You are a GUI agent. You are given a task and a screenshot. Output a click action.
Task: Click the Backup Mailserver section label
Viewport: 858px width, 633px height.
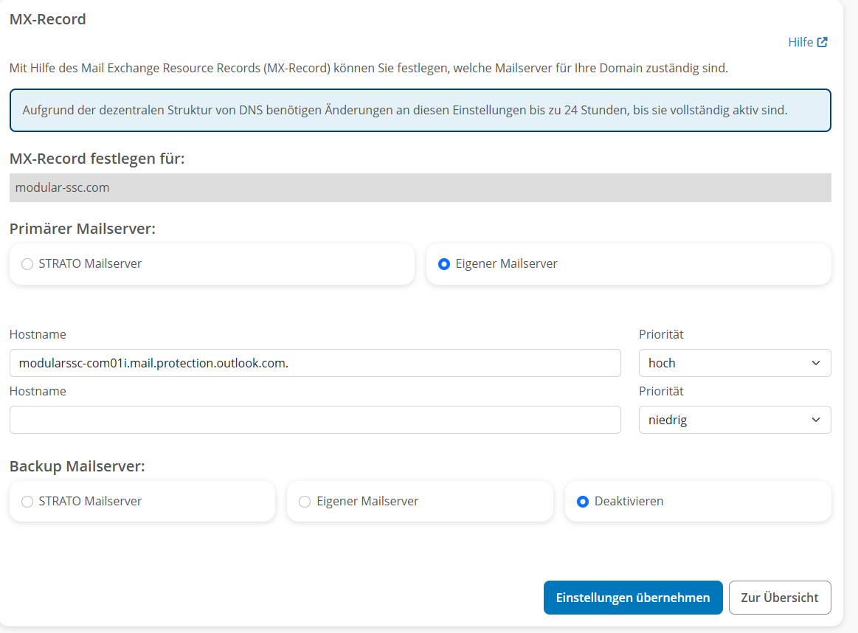pos(77,466)
